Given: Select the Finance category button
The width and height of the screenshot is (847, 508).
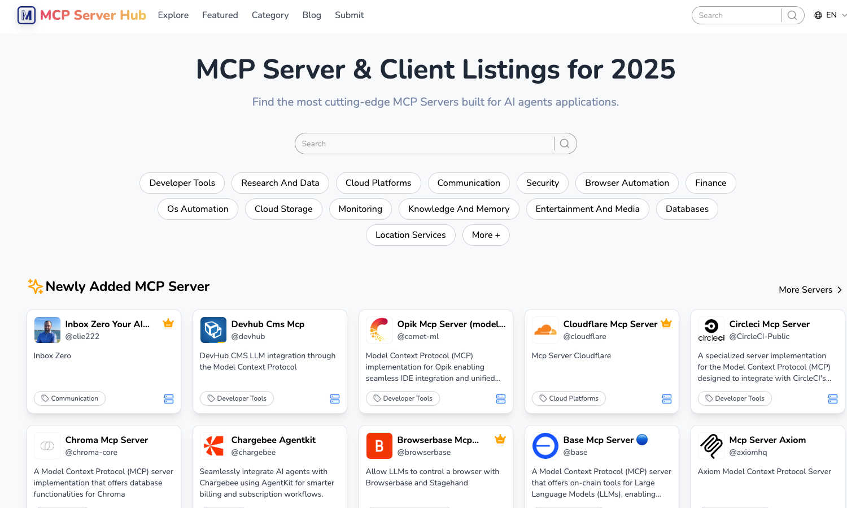Looking at the screenshot, I should tap(711, 183).
